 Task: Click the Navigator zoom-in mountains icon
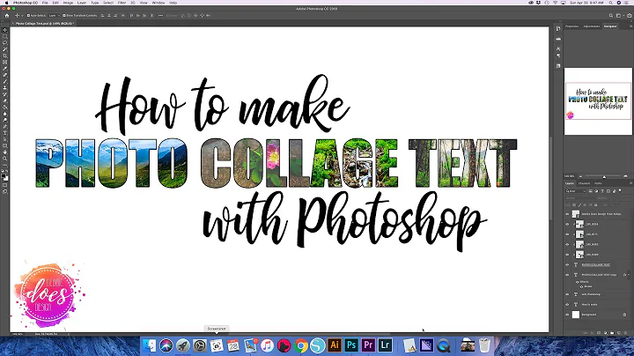[x=625, y=176]
